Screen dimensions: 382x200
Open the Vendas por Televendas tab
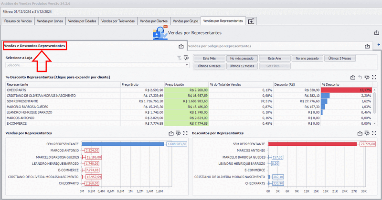tap(118, 21)
